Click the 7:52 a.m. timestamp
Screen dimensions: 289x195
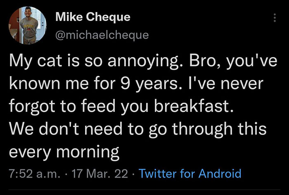(31, 173)
